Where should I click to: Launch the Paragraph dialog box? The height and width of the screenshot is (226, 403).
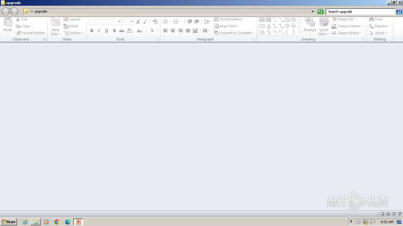254,40
